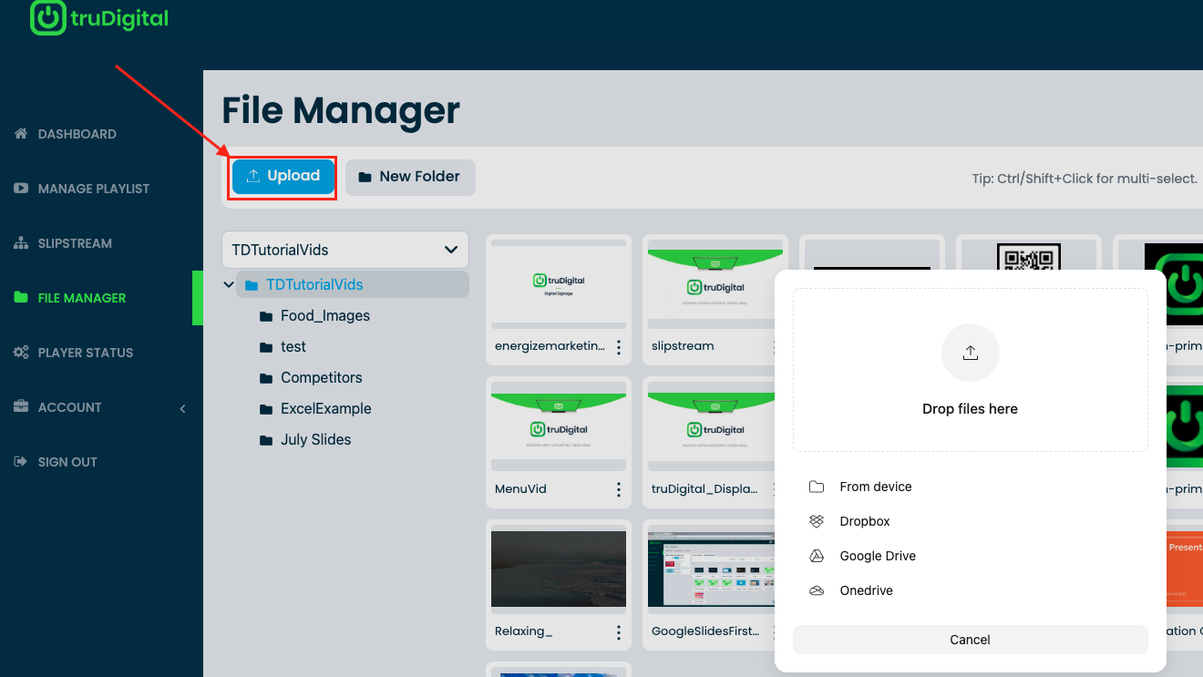The width and height of the screenshot is (1203, 677).
Task: Click the July Slides folder icon
Action: pos(266,440)
